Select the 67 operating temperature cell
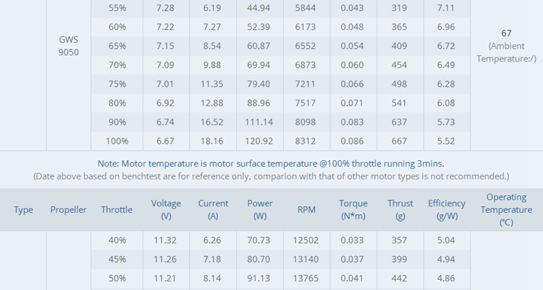 (x=506, y=33)
